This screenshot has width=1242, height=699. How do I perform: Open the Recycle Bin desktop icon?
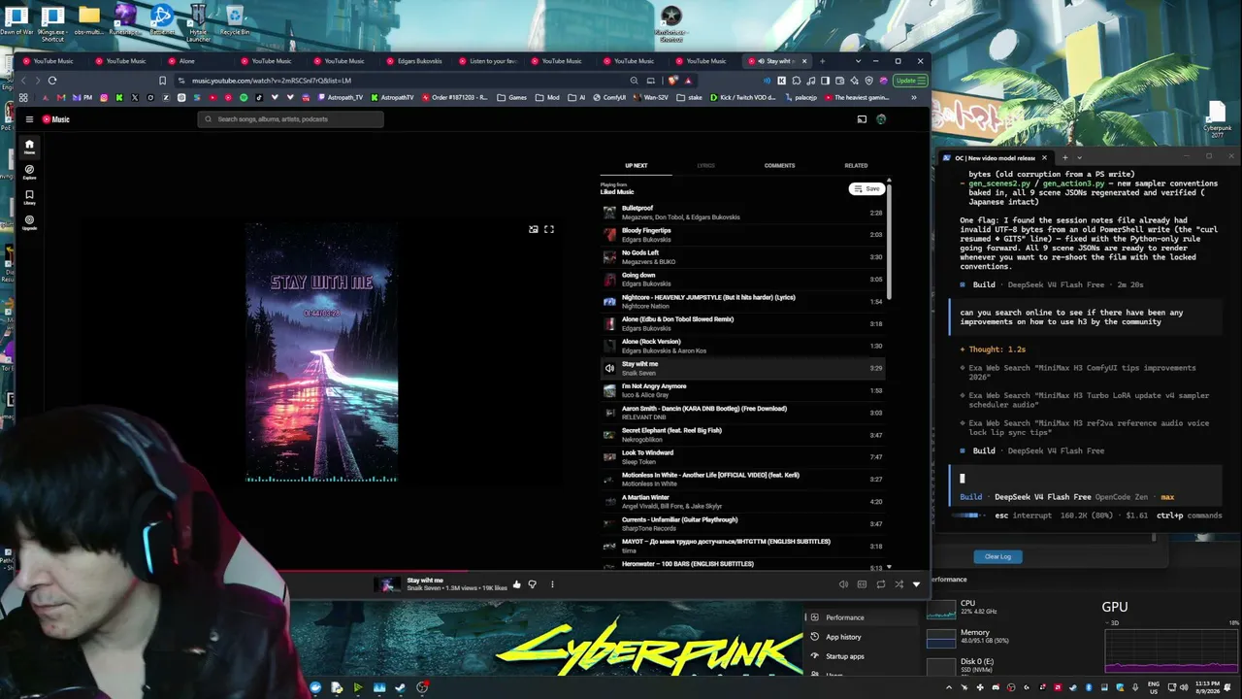[x=234, y=19]
